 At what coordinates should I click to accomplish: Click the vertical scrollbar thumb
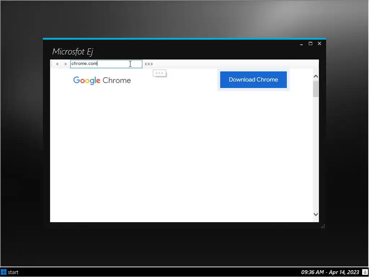pyautogui.click(x=316, y=89)
